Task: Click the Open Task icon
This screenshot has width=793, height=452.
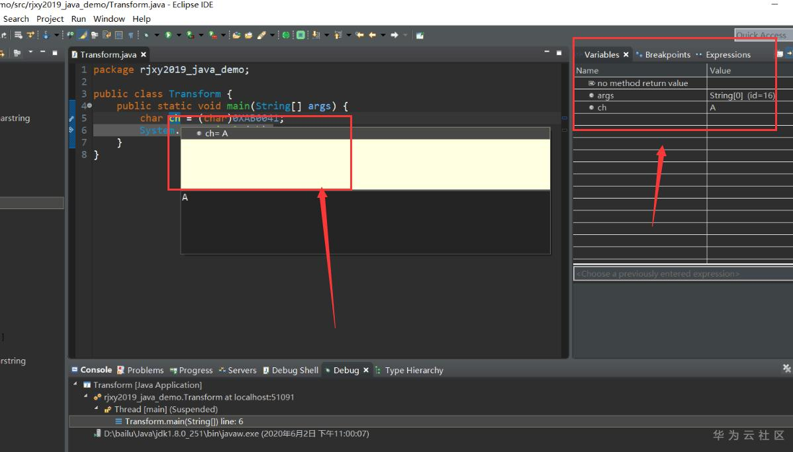Action: (248, 35)
